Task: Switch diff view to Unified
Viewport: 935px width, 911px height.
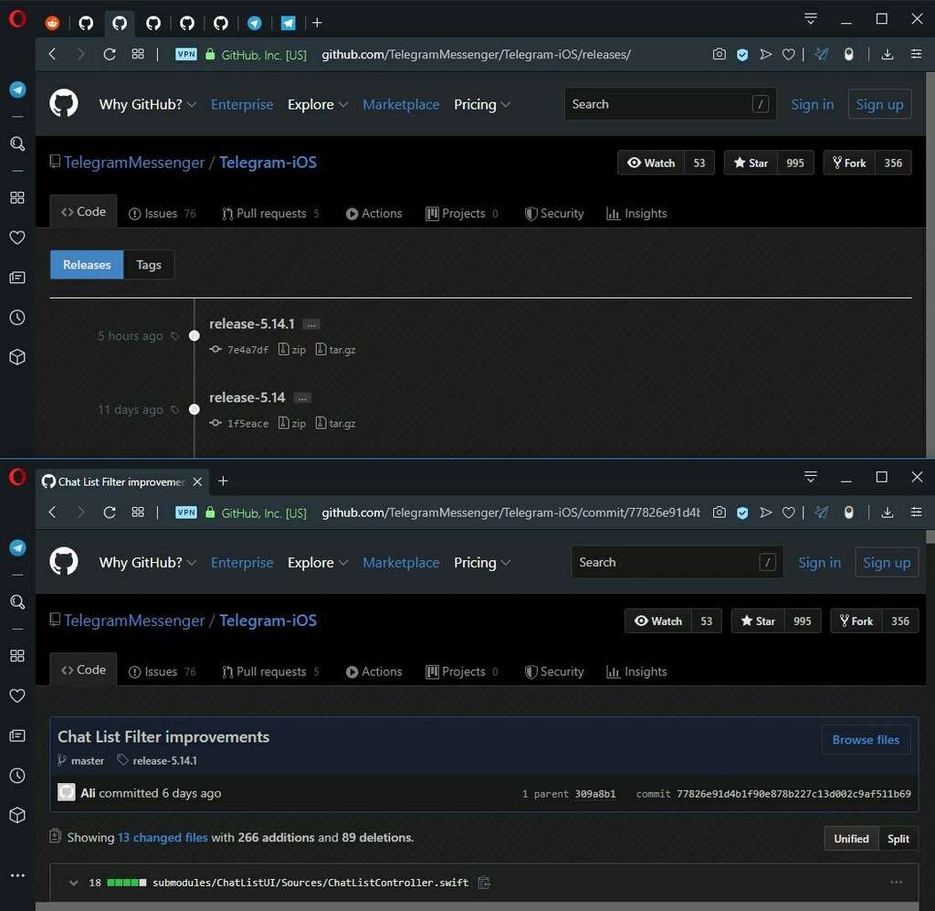Action: [x=851, y=839]
